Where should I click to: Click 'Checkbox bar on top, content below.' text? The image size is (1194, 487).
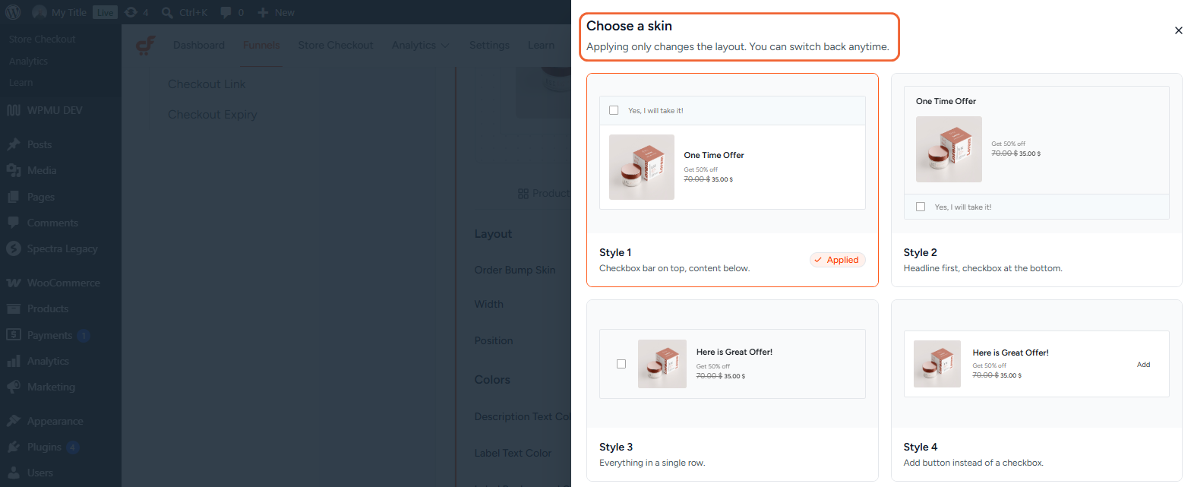pos(674,268)
